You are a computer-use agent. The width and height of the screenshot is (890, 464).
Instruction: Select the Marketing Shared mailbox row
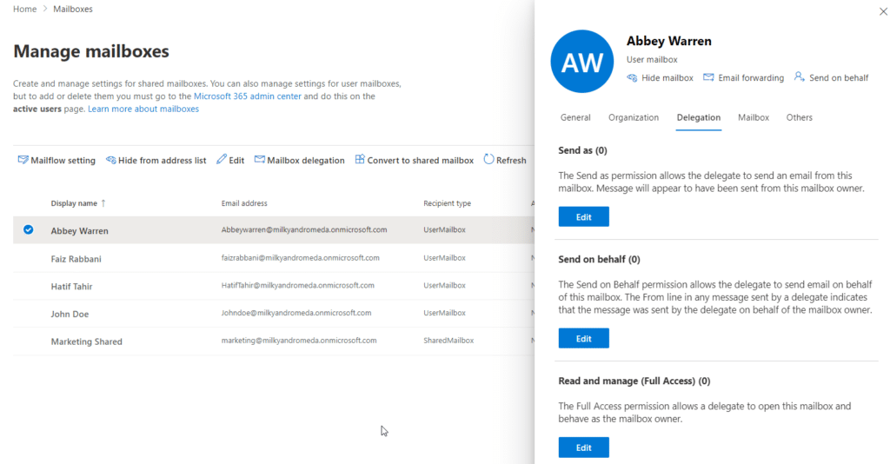click(x=274, y=341)
